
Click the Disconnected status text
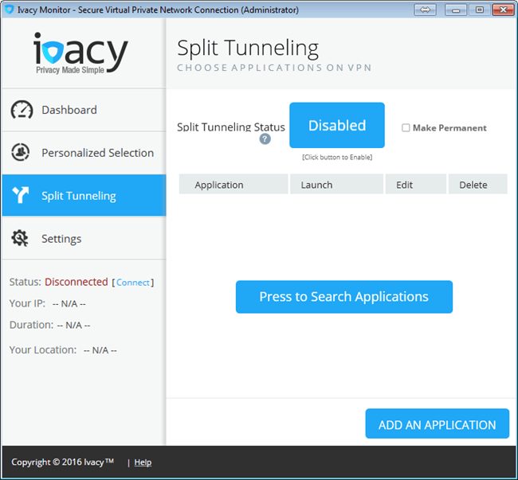[77, 282]
